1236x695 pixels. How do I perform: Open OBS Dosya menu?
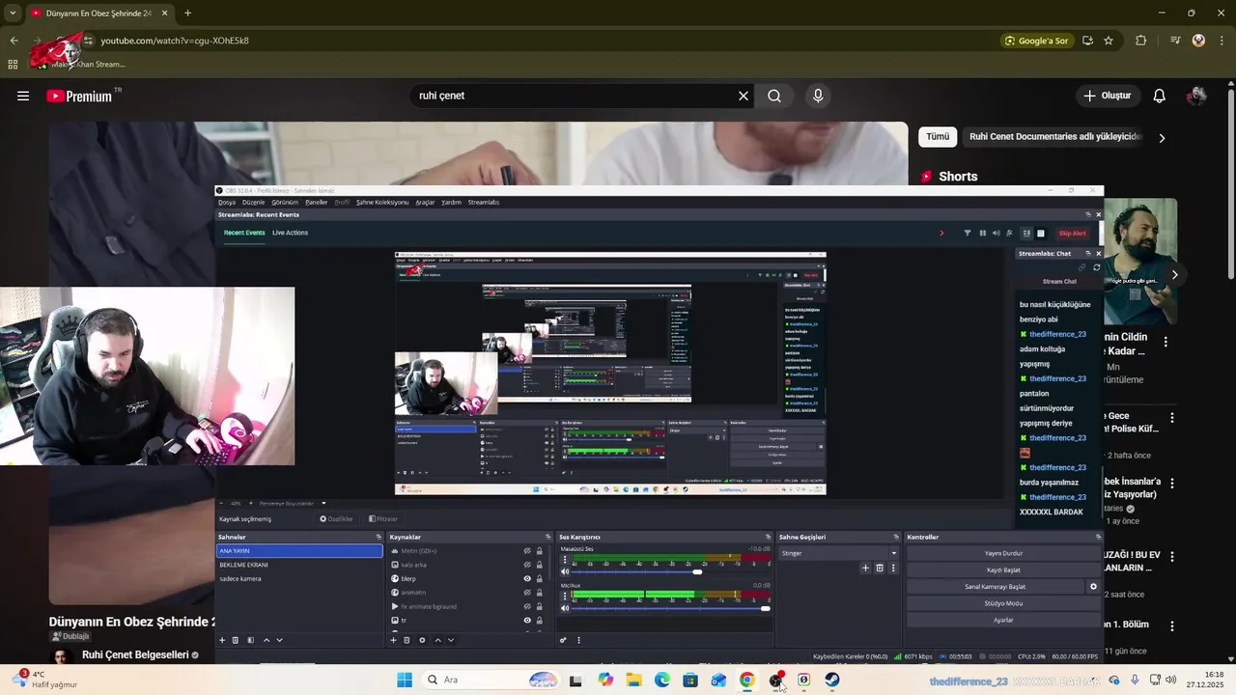tap(227, 202)
